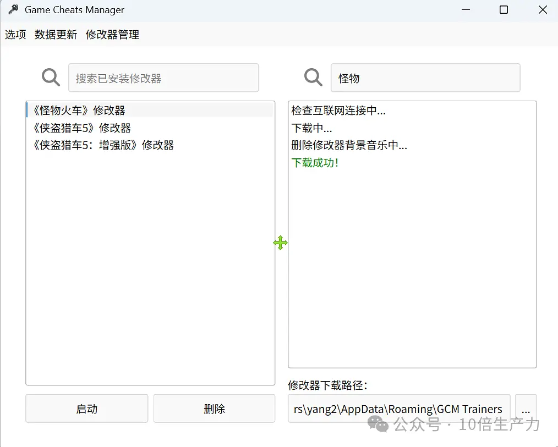Click the "..." browse path button

point(526,409)
